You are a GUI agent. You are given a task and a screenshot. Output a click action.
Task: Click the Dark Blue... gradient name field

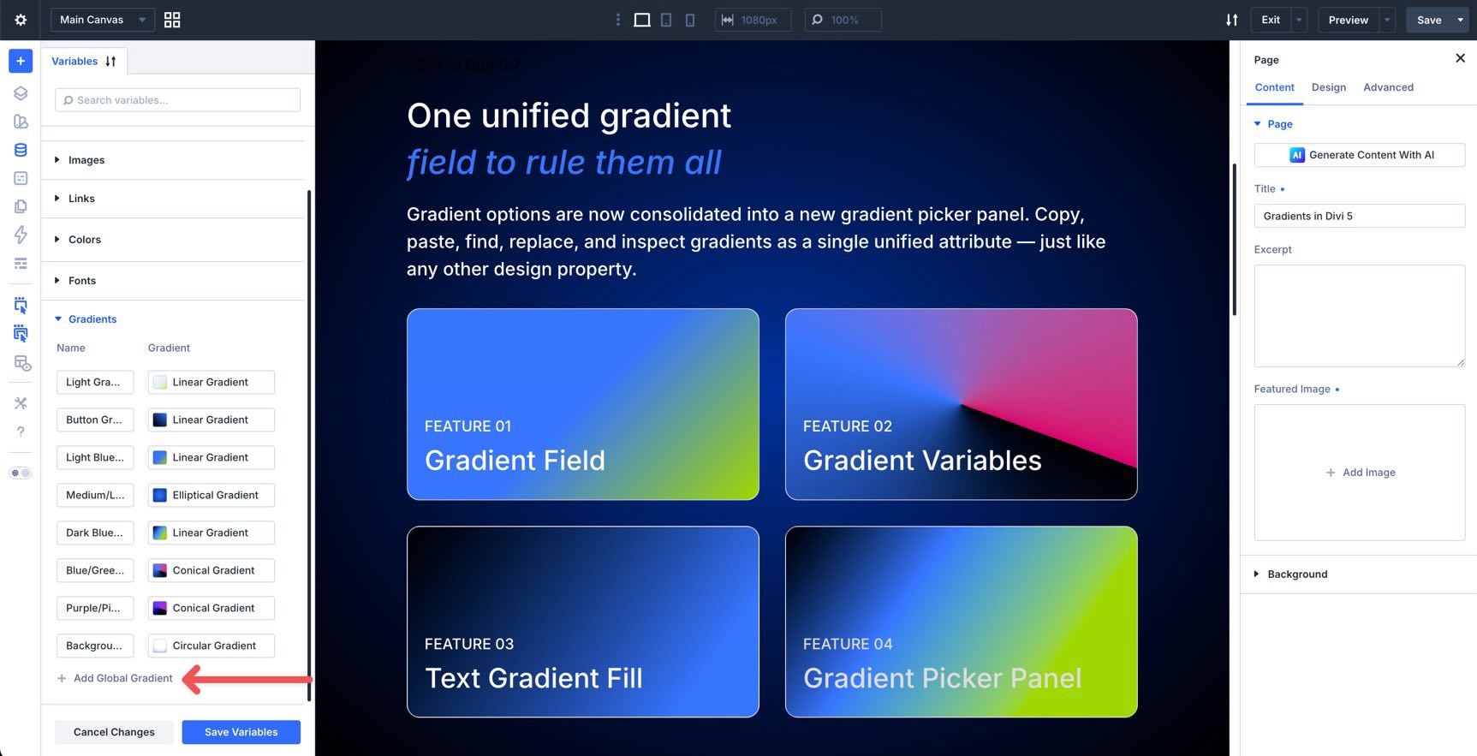tap(95, 533)
